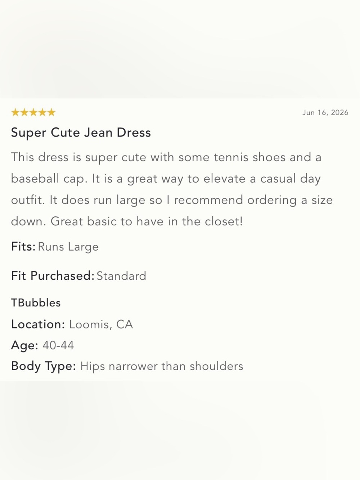Image resolution: width=360 pixels, height=480 pixels.
Task: Click the Age label
Action: click(x=24, y=346)
